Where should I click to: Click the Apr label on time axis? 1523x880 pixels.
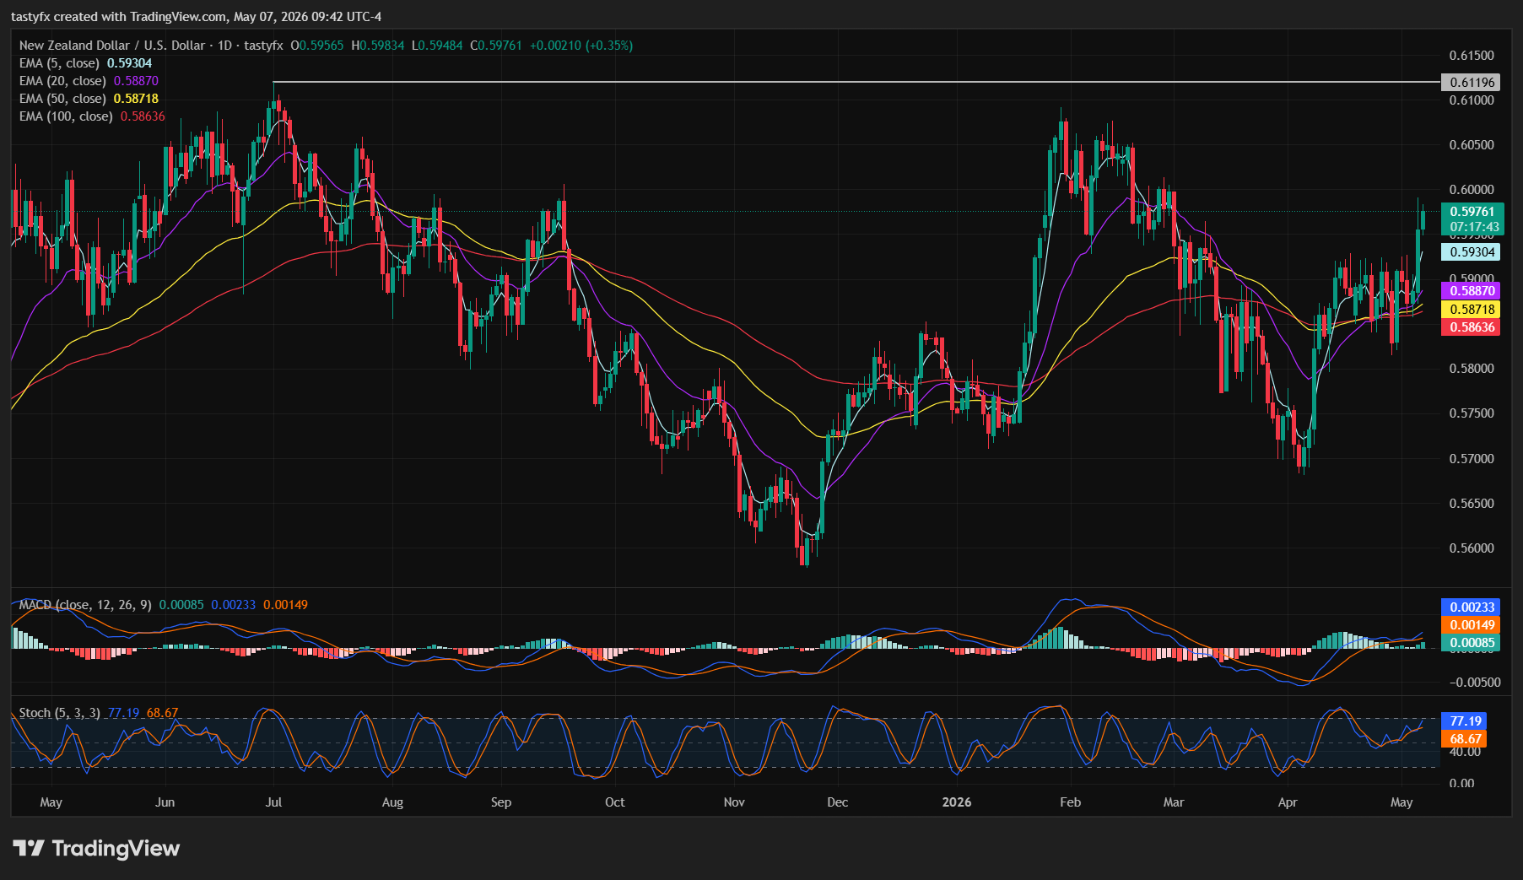pyautogui.click(x=1288, y=802)
